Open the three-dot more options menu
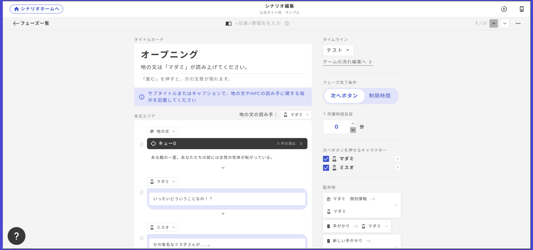533x250 pixels. tap(518, 24)
